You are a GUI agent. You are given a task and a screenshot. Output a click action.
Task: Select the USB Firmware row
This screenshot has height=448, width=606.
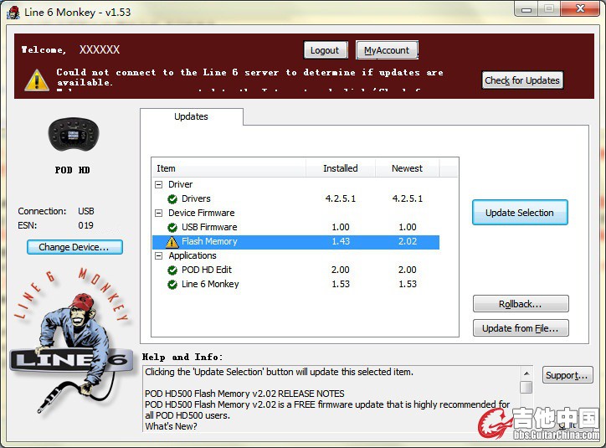295,227
